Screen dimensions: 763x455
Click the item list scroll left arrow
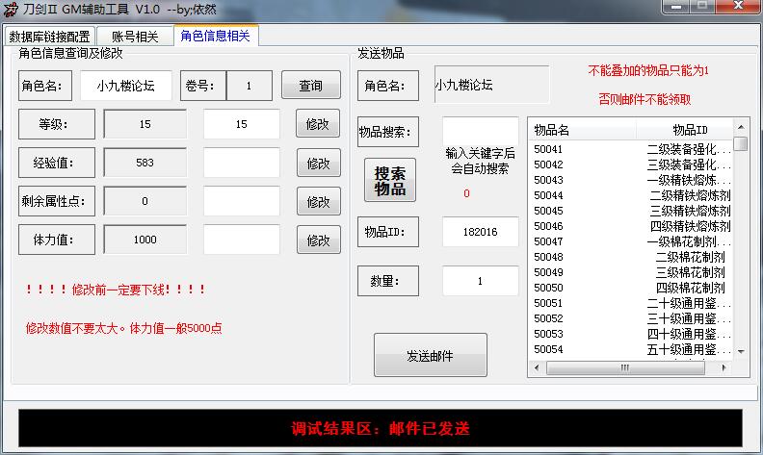click(x=537, y=368)
